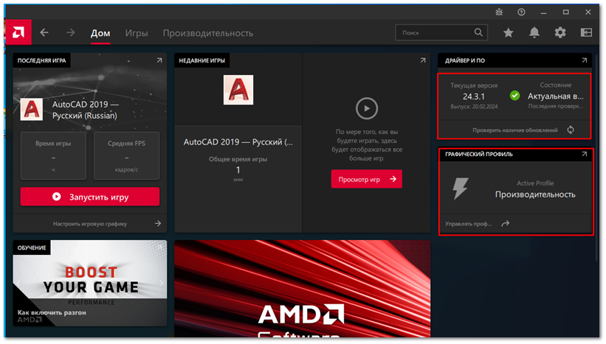Go back with the left arrow
The width and height of the screenshot is (606, 344).
(x=44, y=33)
